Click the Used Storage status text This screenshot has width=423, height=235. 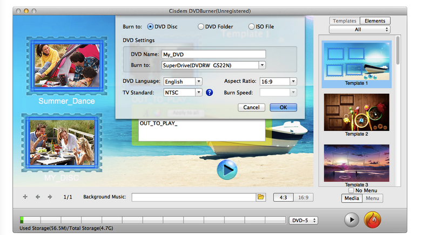[x=66, y=229]
